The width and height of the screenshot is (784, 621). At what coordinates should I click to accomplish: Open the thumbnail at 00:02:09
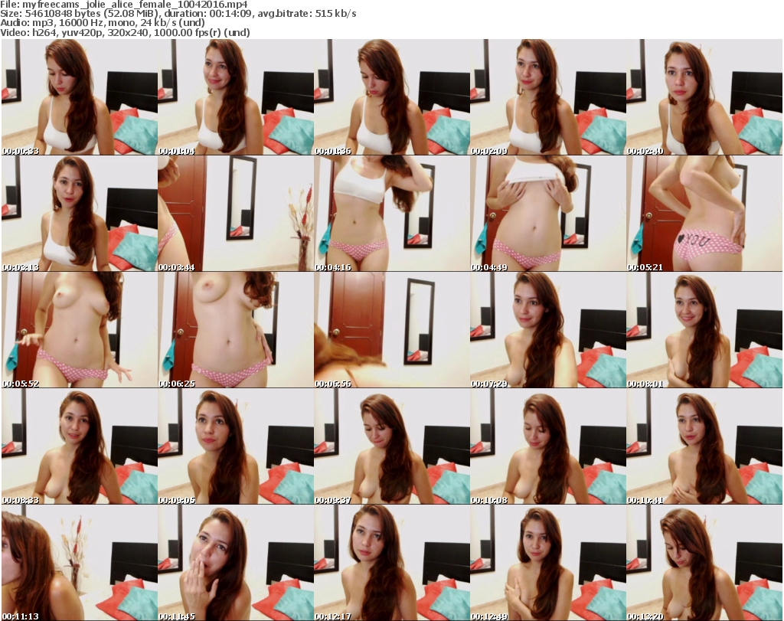click(x=547, y=97)
